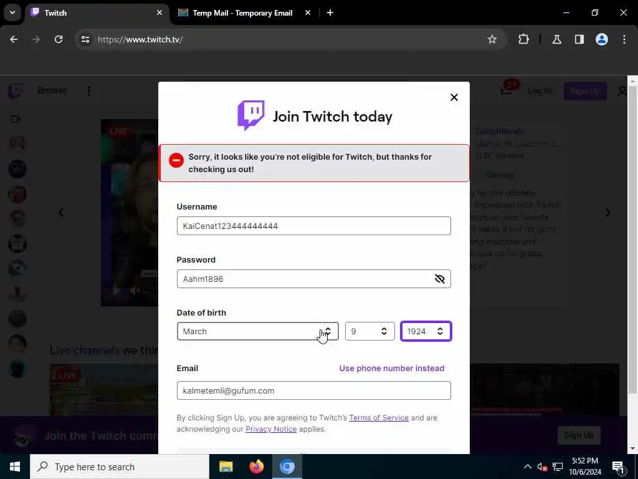Screen dimensions: 638x479
Task: Click the Twitch logo in signup dialog
Action: point(251,115)
